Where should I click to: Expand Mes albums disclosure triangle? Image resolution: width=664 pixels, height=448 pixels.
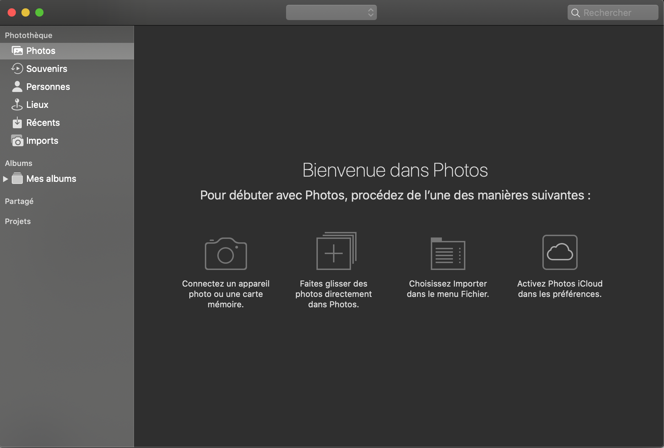click(x=6, y=179)
